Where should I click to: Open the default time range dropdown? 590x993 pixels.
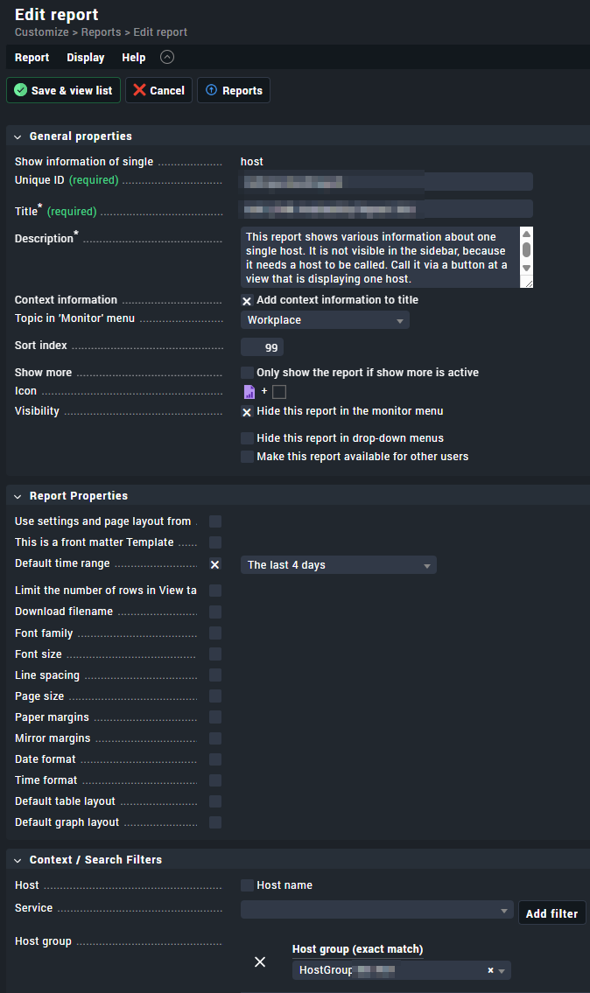pos(338,565)
